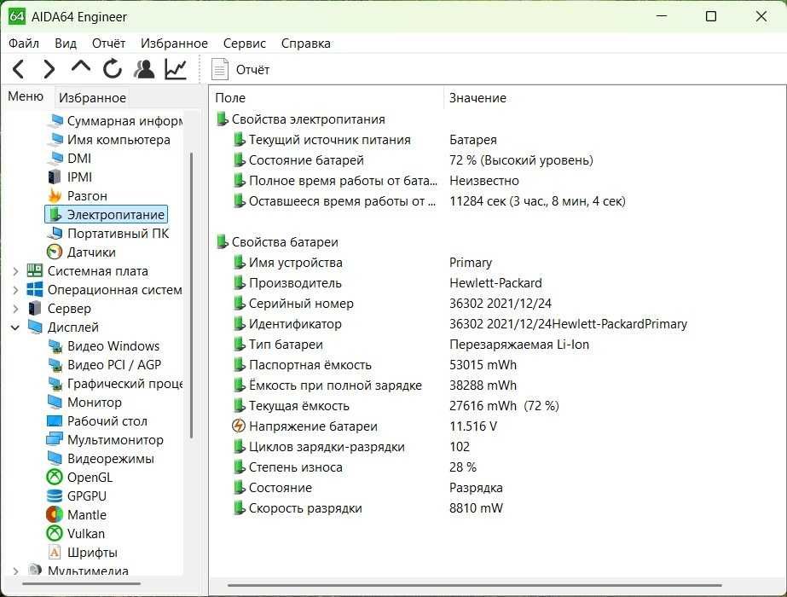
Task: Select the Напряжение батареи row
Action: [x=312, y=426]
